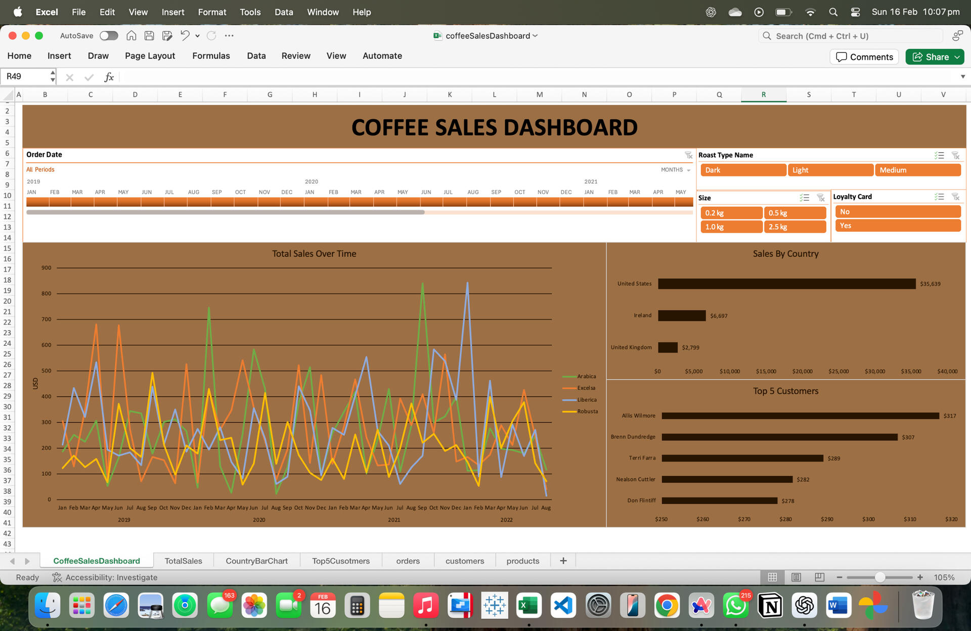971x631 pixels.
Task: Click the Home icon in the title bar
Action: pyautogui.click(x=131, y=35)
